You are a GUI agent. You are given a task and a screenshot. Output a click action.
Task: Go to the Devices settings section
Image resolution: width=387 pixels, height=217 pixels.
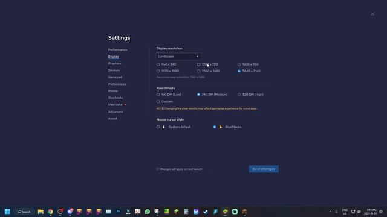coord(114,71)
